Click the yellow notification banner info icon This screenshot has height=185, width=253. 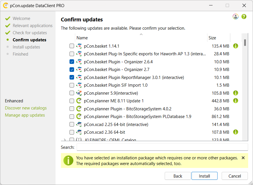pos(68,160)
